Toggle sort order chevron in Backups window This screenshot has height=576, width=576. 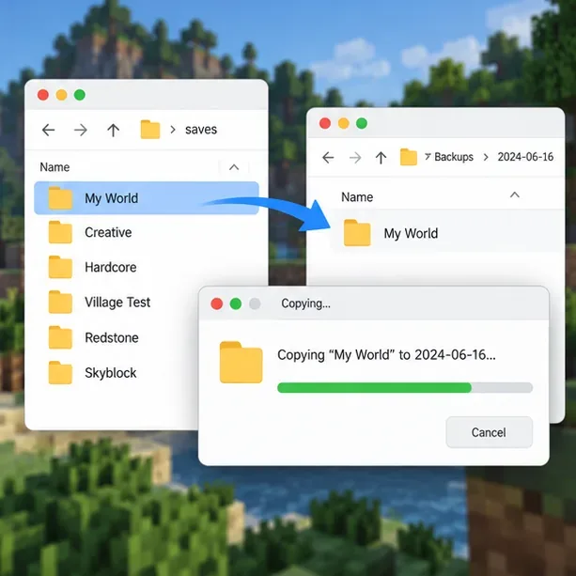point(515,195)
